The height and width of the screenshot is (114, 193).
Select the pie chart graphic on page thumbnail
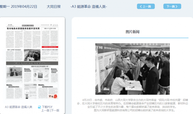(x=35, y=75)
